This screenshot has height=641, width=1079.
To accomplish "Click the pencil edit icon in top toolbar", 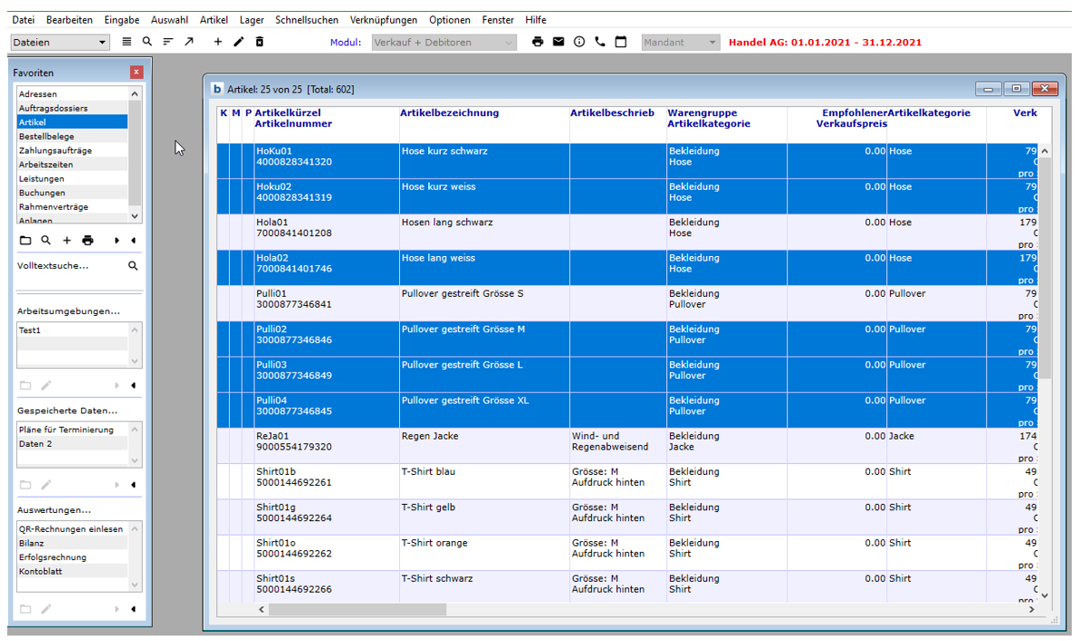I will [x=238, y=42].
